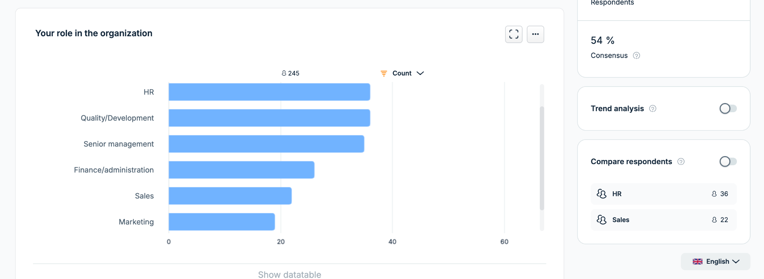The width and height of the screenshot is (764, 279).
Task: Select the Sales respondent group row
Action: click(664, 220)
